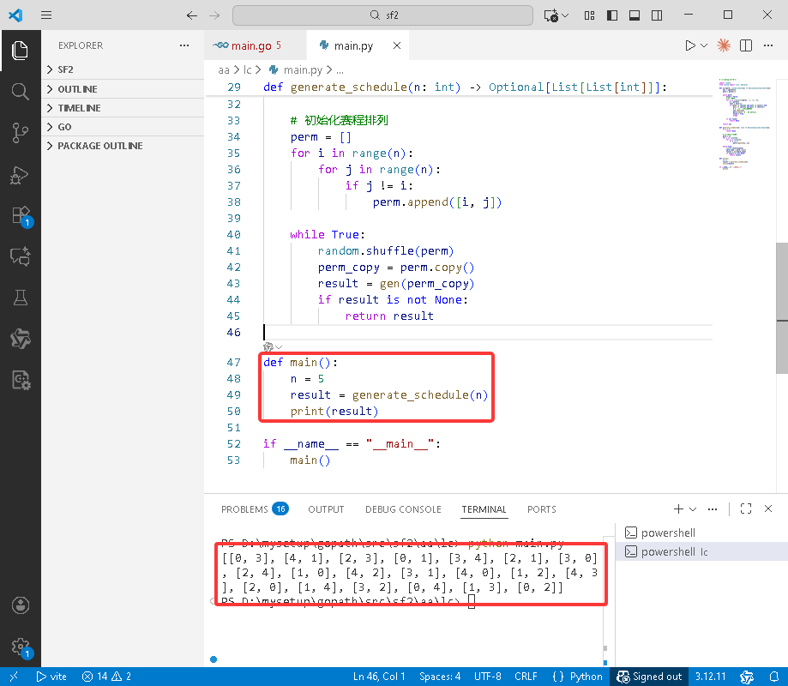Customize layout icon in title bar
Viewport: 788px width, 686px height.
589,15
